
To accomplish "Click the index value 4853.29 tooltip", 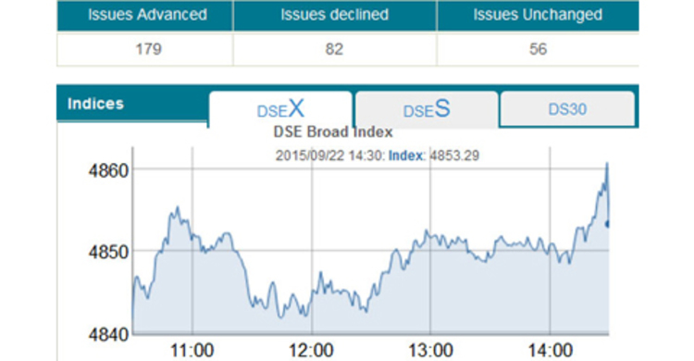I will pyautogui.click(x=454, y=156).
